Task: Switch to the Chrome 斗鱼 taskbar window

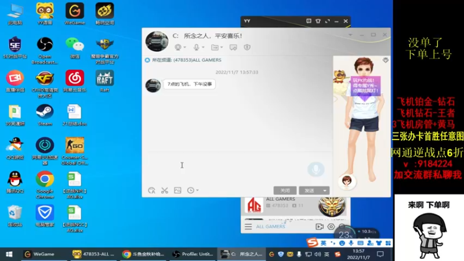Action: coord(143,254)
